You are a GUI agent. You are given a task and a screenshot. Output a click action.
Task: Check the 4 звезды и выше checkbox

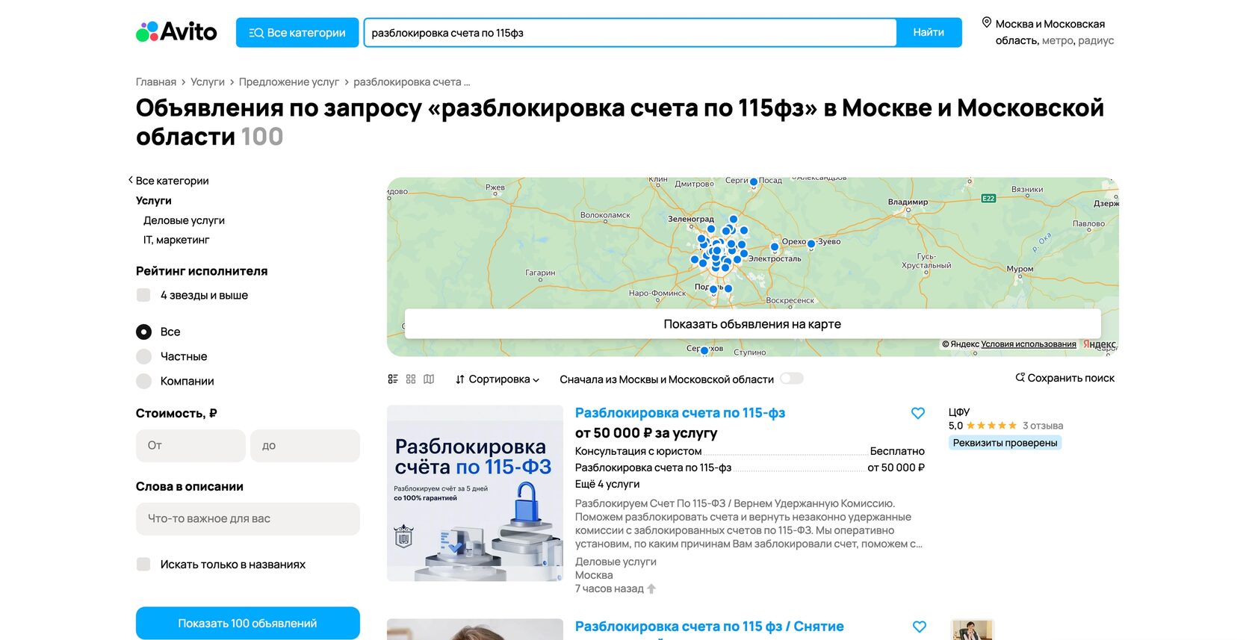pos(143,295)
